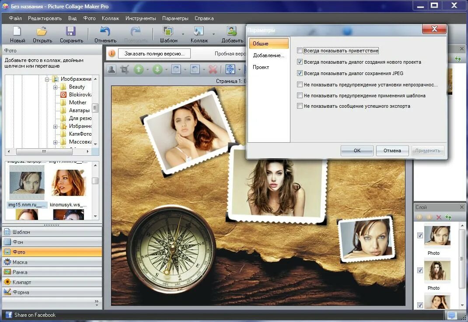Open dropdown next to green up arrow
Viewport: 468px width, 322px height.
pos(147,70)
